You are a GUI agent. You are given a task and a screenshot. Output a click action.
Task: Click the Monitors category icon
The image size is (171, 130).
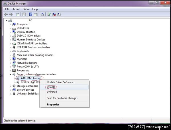[x=14, y=59]
